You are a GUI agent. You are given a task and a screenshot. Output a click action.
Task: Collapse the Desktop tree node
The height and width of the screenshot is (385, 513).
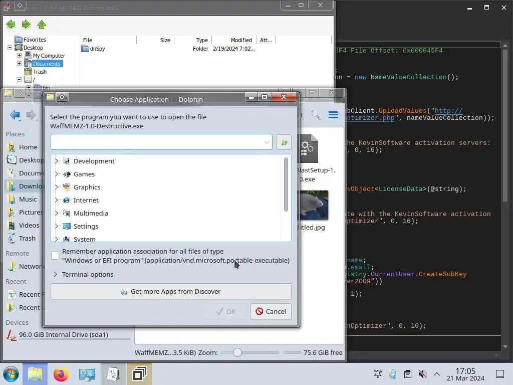coord(10,48)
